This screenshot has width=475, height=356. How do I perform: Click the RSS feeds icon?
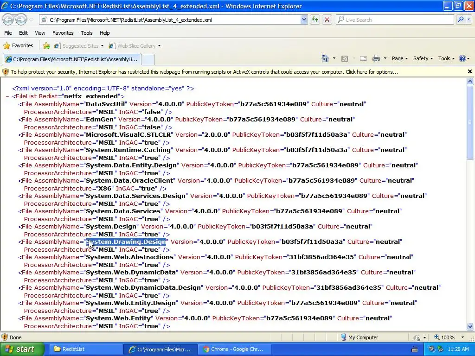point(345,59)
